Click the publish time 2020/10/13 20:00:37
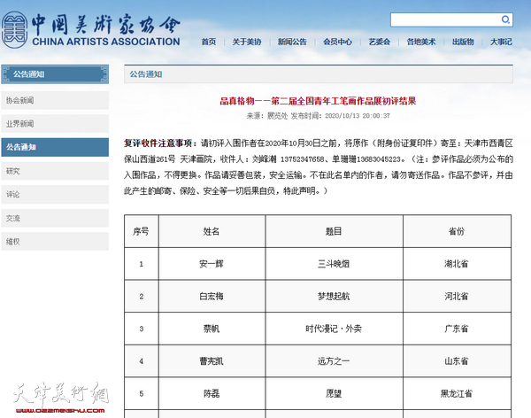Viewport: 531px width, 418px height. pyautogui.click(x=358, y=116)
